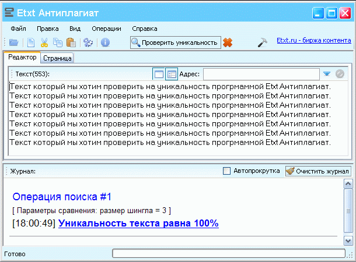Open Etxt.ru - биржа контента link

point(314,40)
